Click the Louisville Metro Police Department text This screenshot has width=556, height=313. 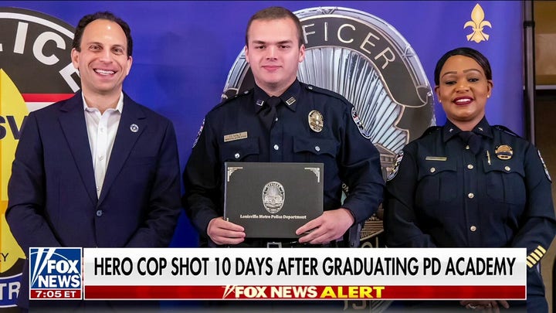(x=273, y=217)
